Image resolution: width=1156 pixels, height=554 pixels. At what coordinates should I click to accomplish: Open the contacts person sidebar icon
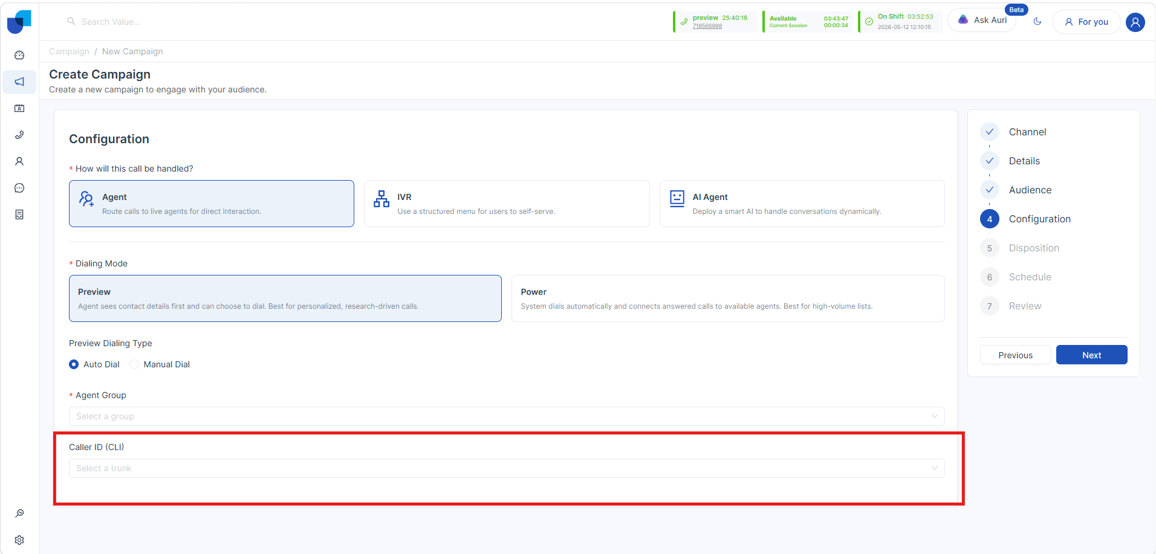click(19, 161)
